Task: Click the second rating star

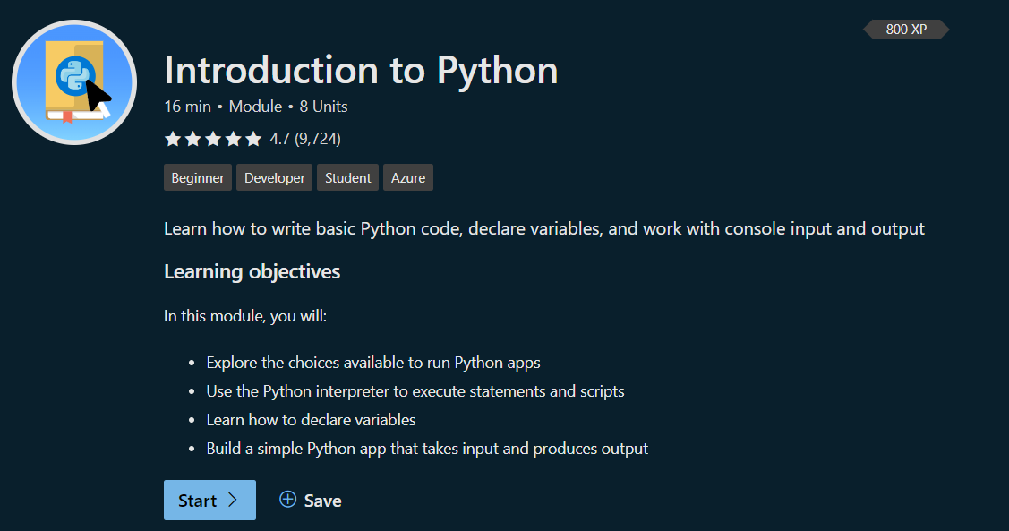Action: [x=192, y=139]
